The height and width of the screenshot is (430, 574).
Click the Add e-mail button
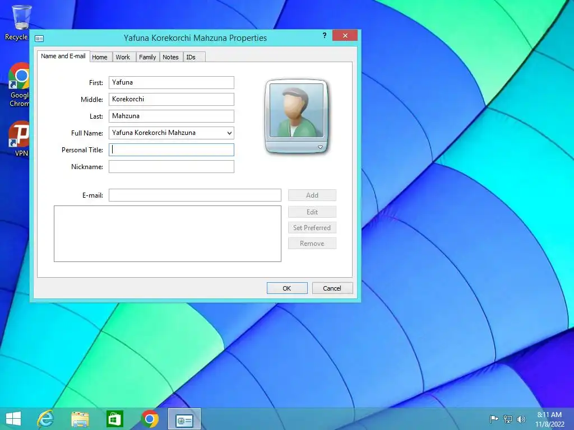click(x=312, y=195)
